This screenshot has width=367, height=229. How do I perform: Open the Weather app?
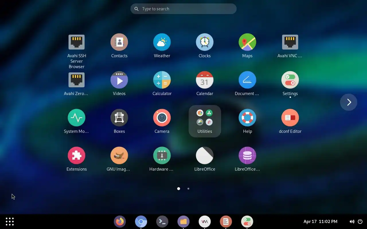point(162,42)
